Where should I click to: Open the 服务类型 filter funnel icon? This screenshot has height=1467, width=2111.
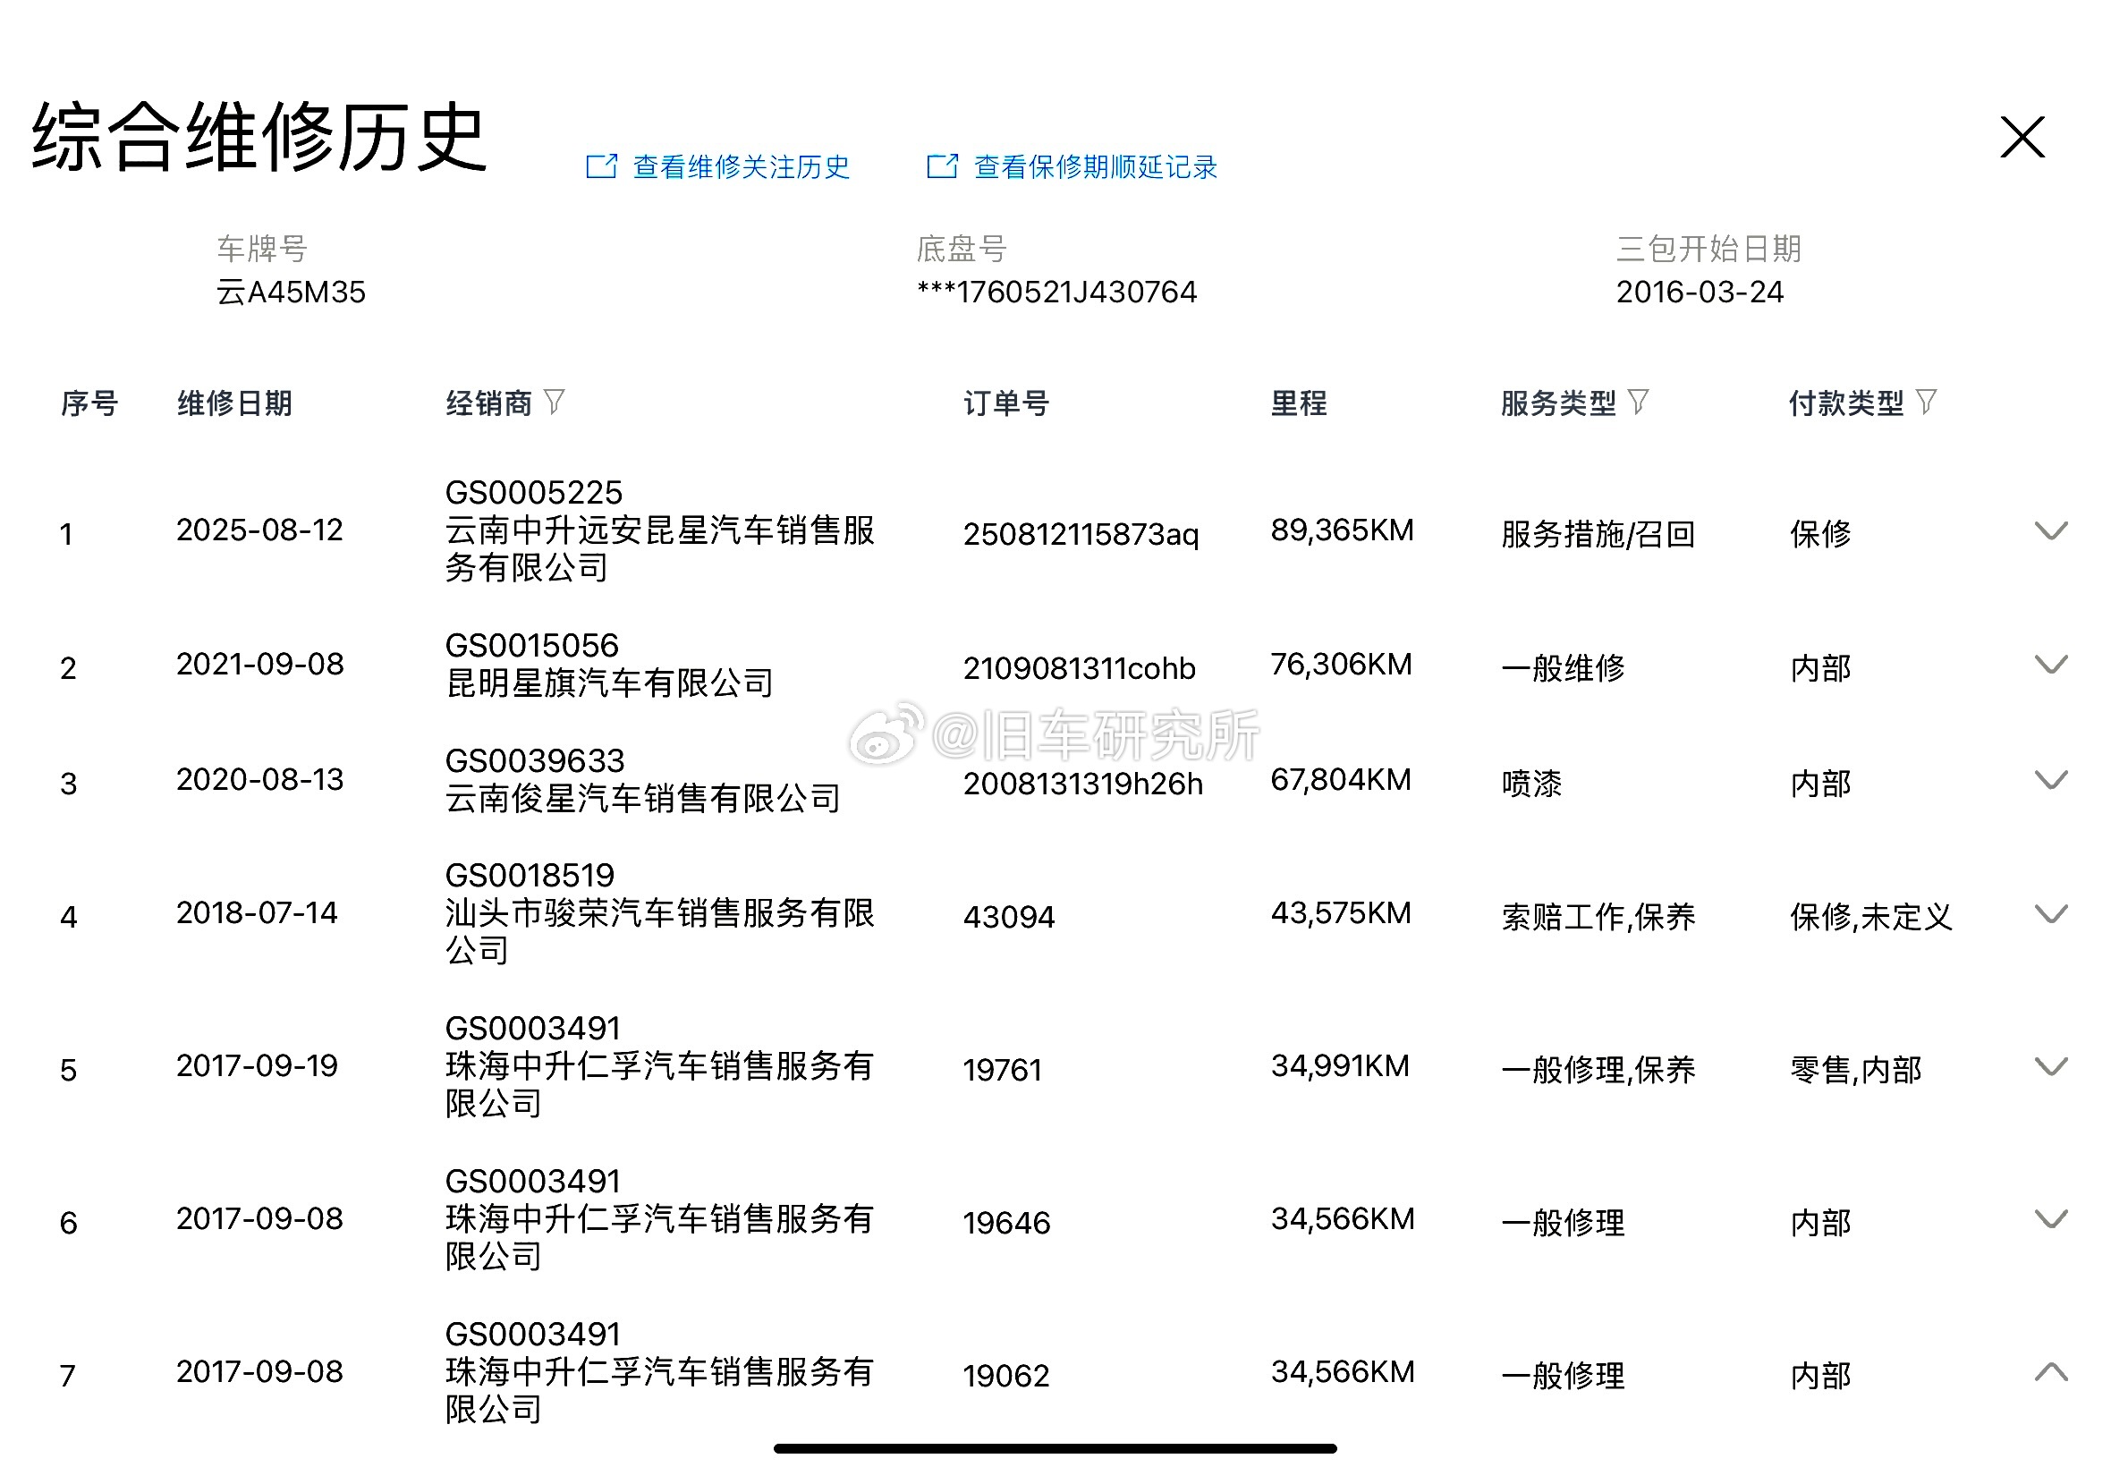point(1638,402)
